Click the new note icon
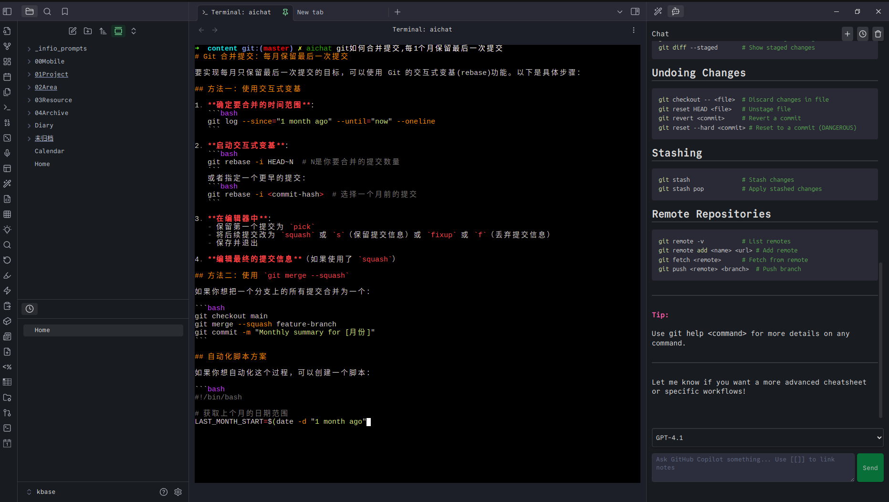Viewport: 889px width, 502px height. click(73, 31)
